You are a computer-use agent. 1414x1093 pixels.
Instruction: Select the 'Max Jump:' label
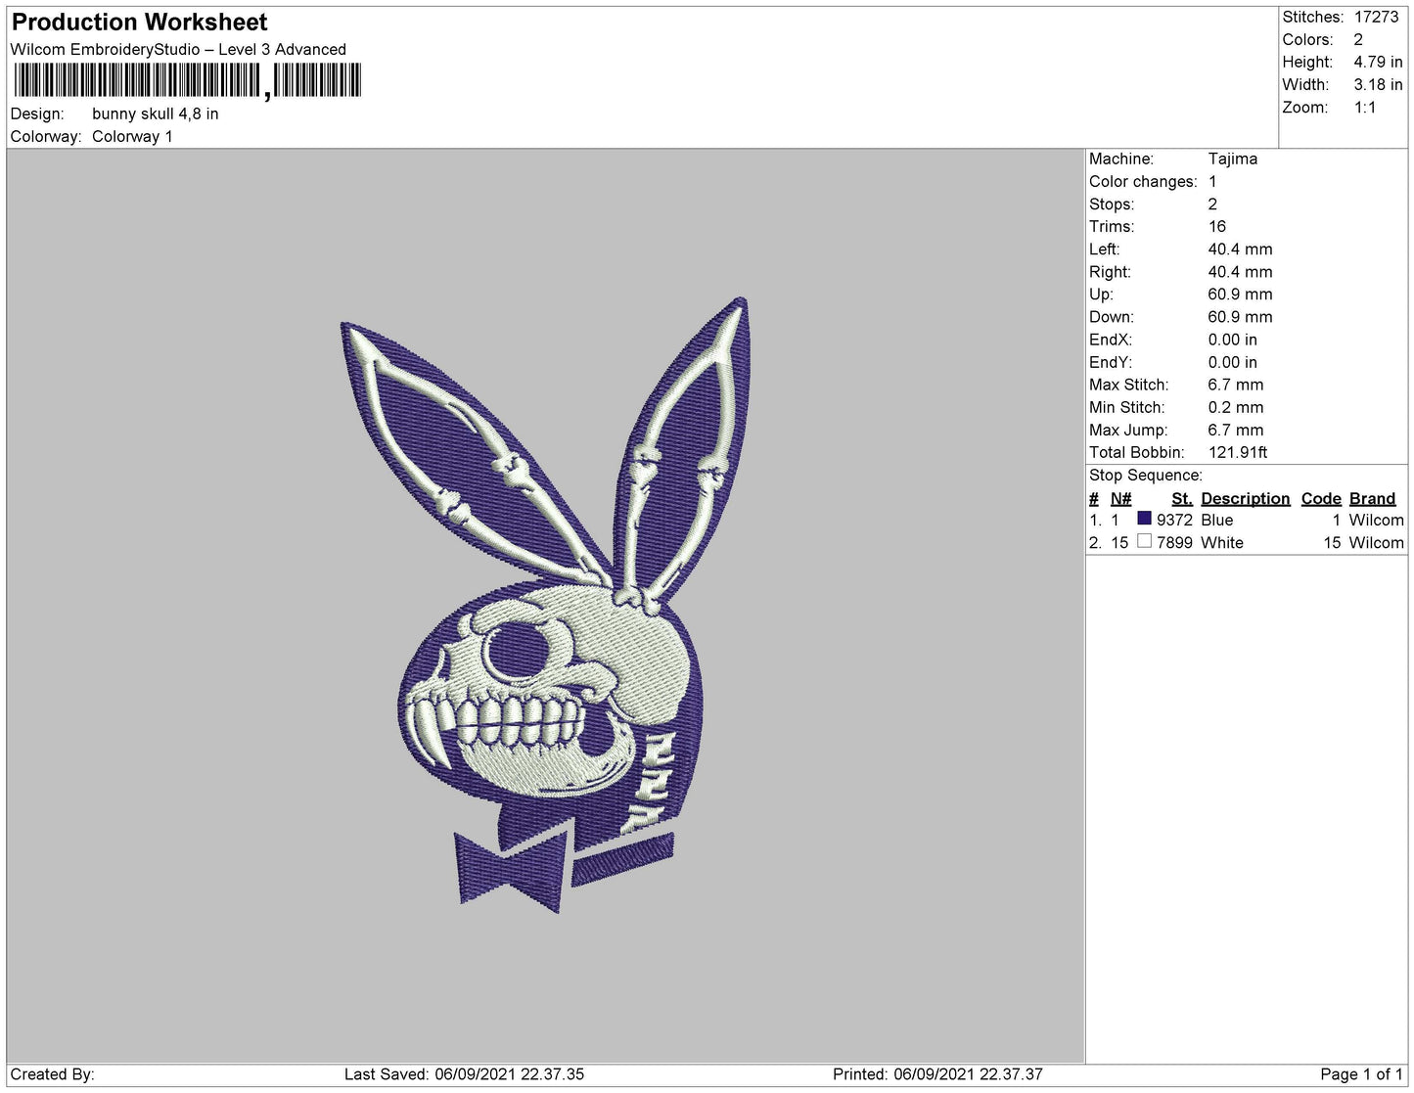click(x=1128, y=430)
